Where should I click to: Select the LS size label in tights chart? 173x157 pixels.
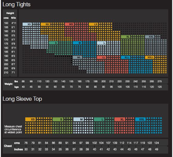pyautogui.click(x=93, y=24)
